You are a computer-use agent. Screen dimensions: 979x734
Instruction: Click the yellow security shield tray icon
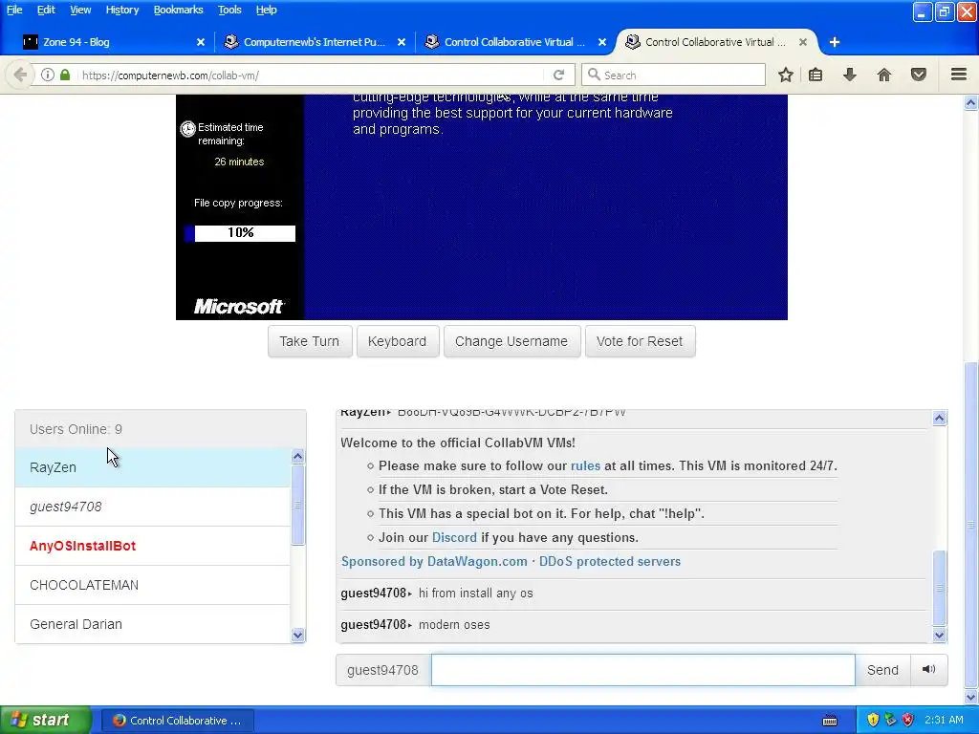click(x=873, y=721)
